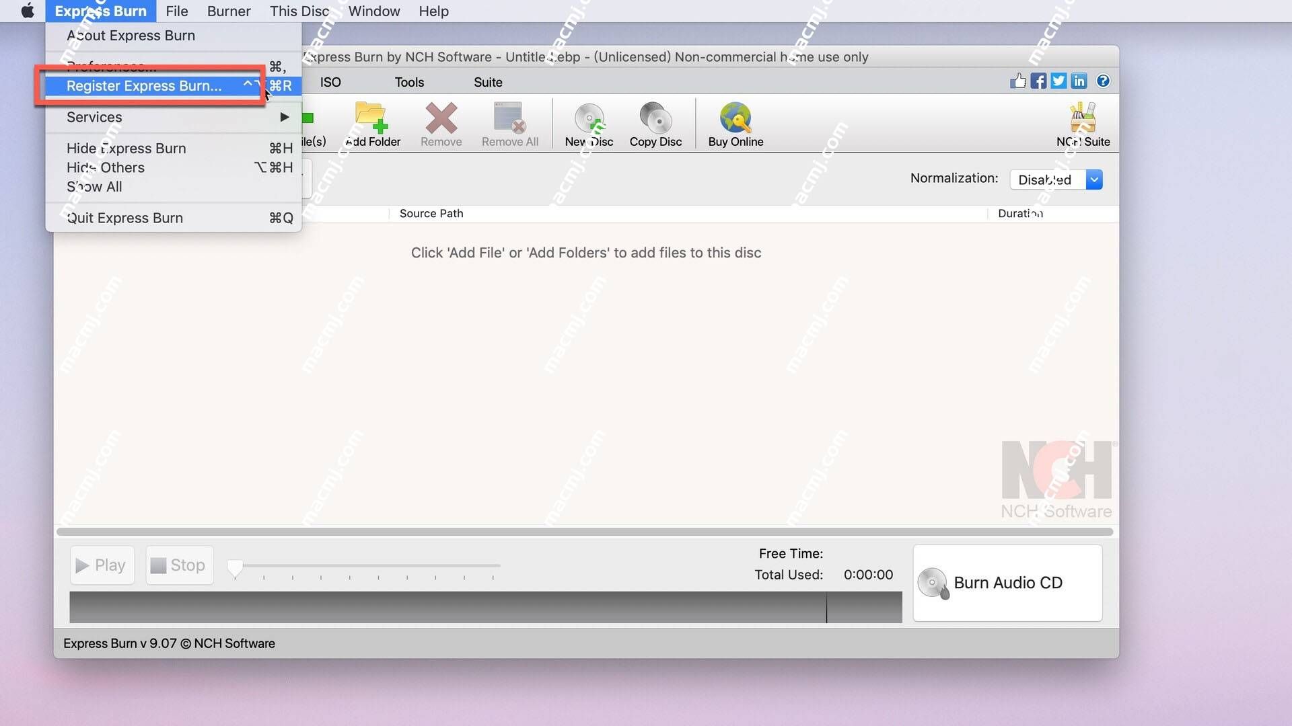The height and width of the screenshot is (726, 1292).
Task: Click the playback position slider handle
Action: [235, 569]
